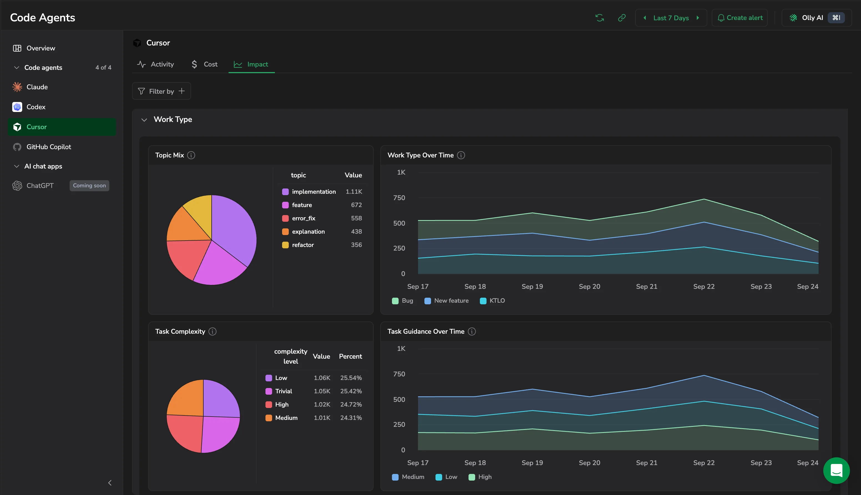The width and height of the screenshot is (861, 495).
Task: Open the chat support bubble
Action: [x=836, y=471]
